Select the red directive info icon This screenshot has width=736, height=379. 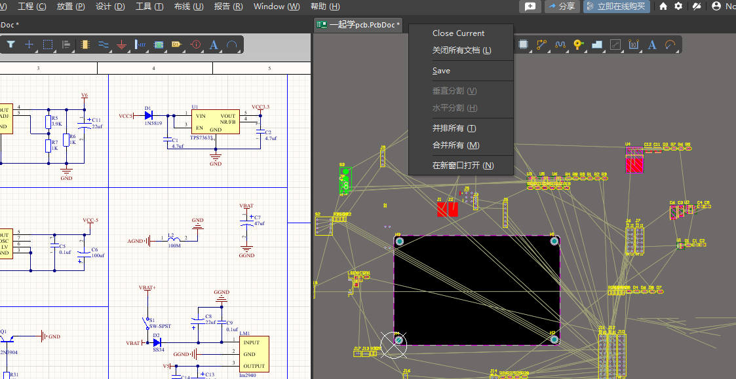coord(196,45)
